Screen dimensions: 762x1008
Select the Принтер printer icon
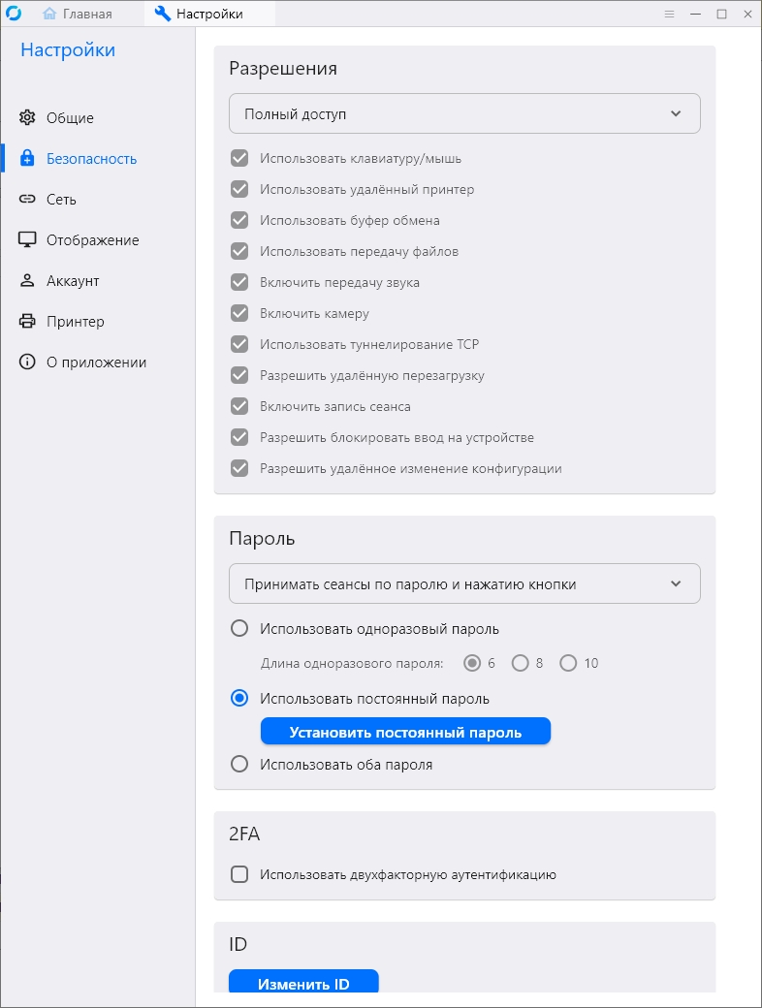pyautogui.click(x=27, y=321)
